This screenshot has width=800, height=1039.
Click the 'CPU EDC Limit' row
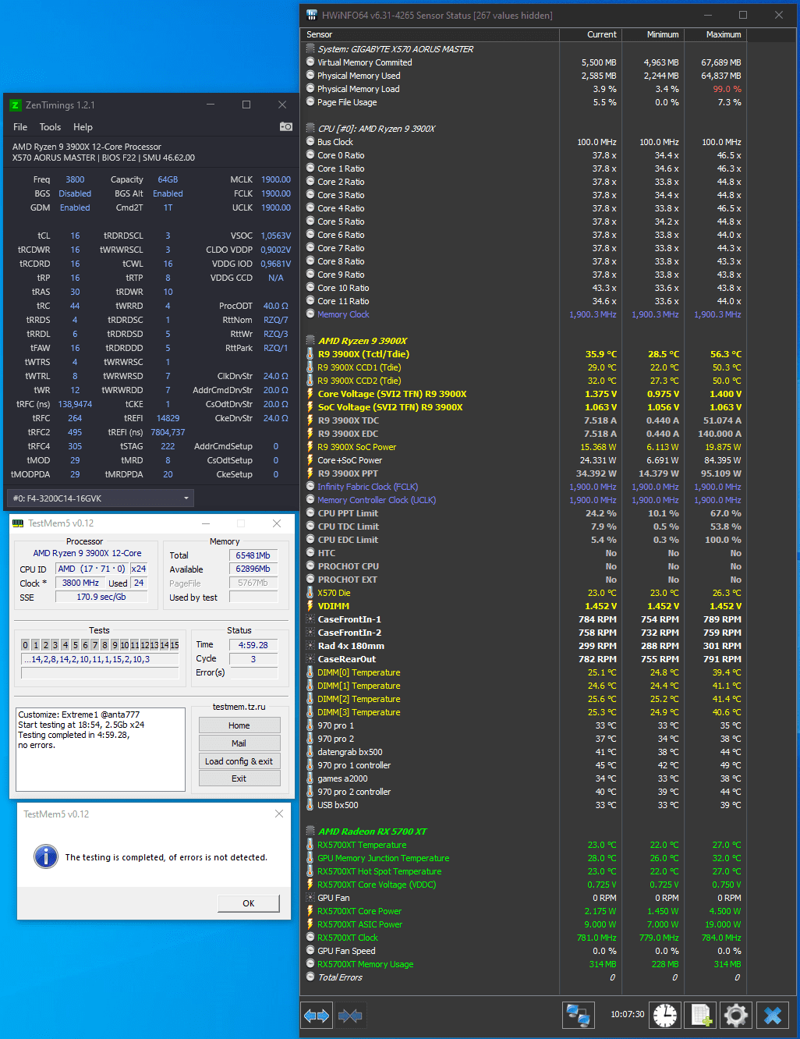pyautogui.click(x=524, y=540)
